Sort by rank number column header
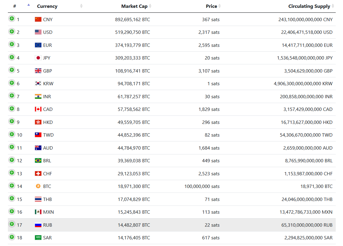Viewport: 343px width, 246px height. [15, 6]
